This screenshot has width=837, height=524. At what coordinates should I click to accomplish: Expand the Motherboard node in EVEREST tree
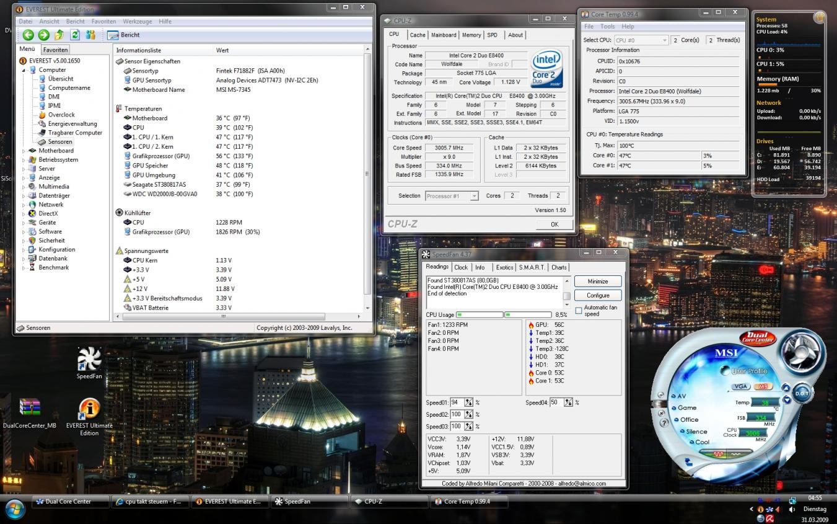pos(24,151)
